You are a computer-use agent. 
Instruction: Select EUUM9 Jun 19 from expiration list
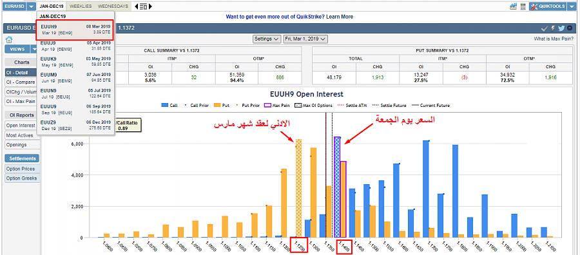pos(76,77)
